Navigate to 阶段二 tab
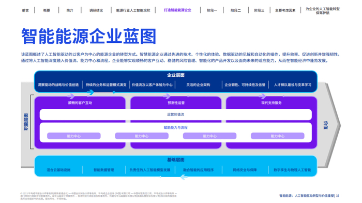This screenshot has width=362, height=203. (x=235, y=10)
